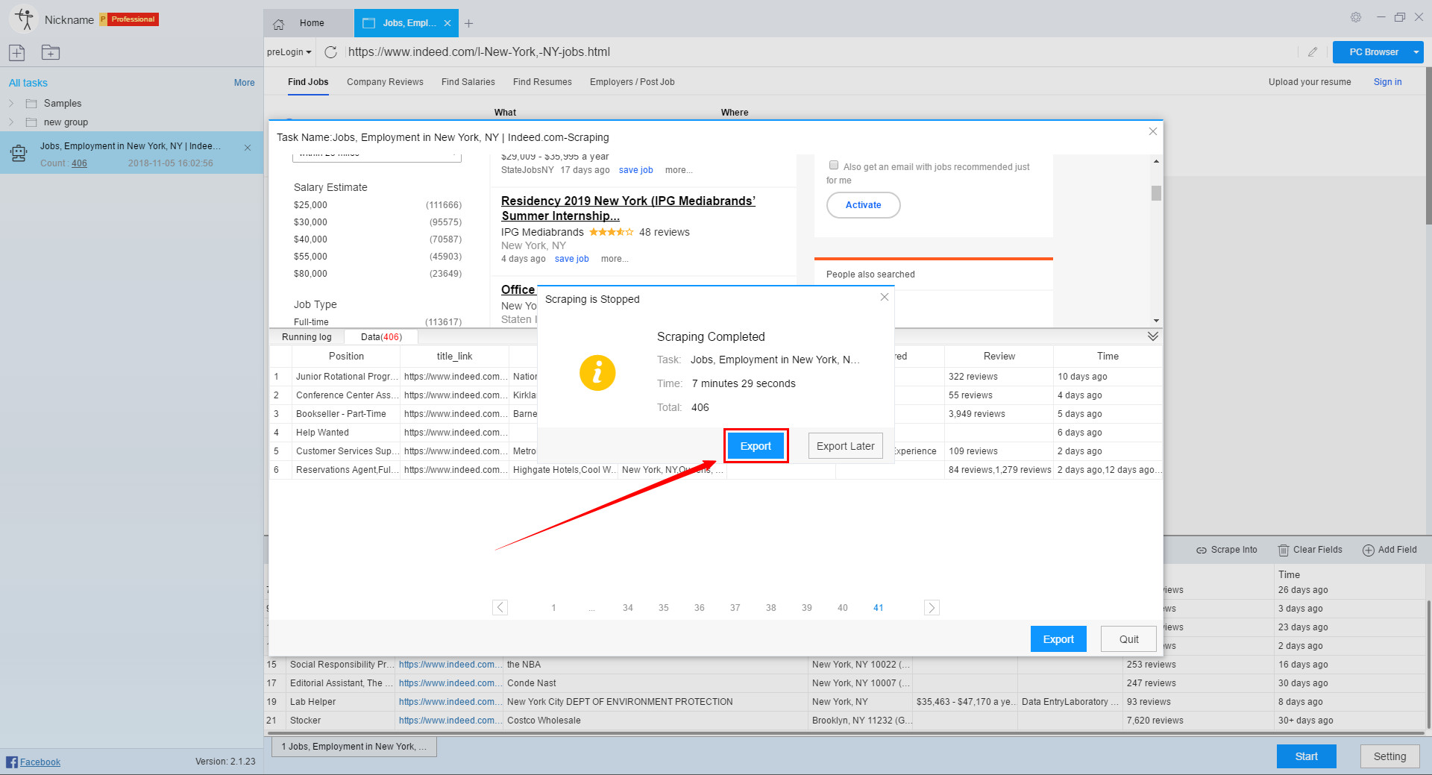
Task: Click the URL address field
Action: (820, 52)
